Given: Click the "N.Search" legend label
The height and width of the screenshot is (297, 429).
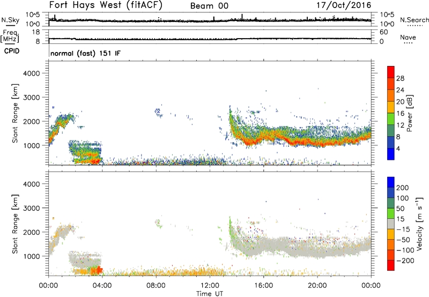Looking at the screenshot, I should click(415, 20).
